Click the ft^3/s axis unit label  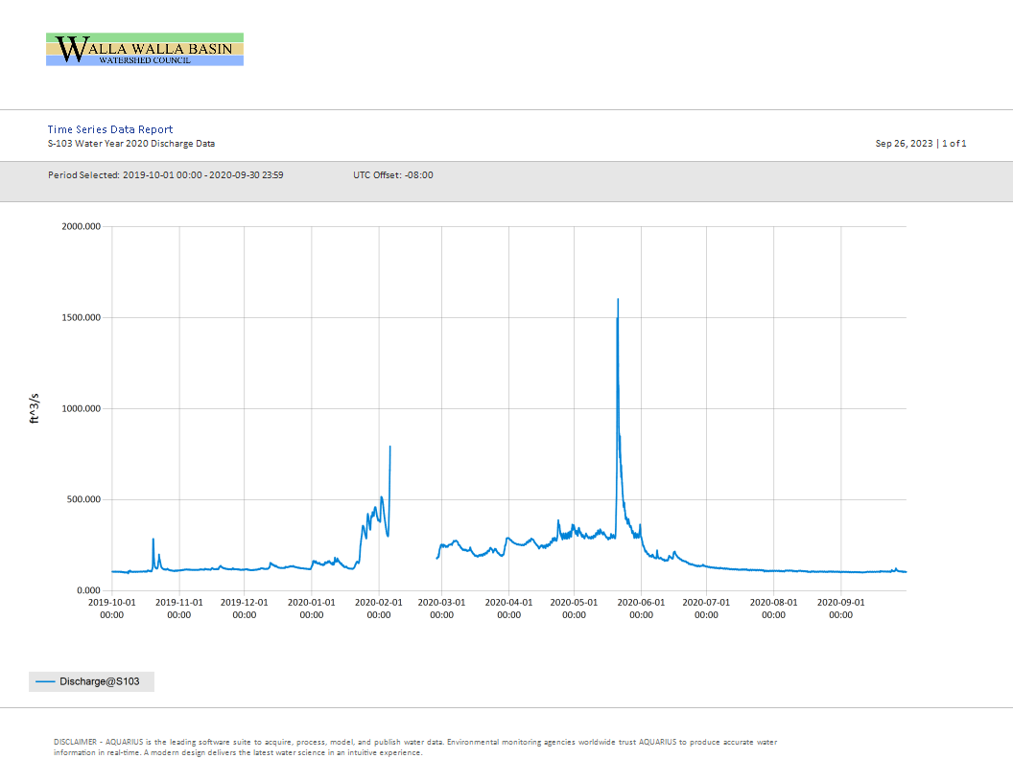[35, 408]
